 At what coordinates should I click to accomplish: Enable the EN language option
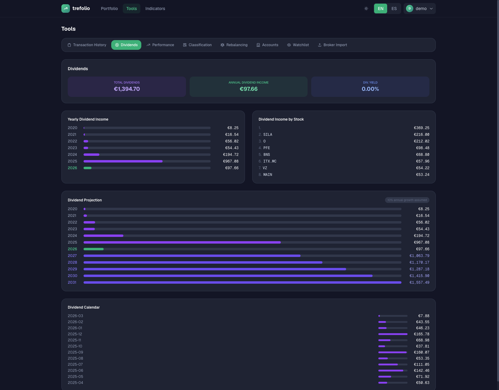click(x=380, y=9)
